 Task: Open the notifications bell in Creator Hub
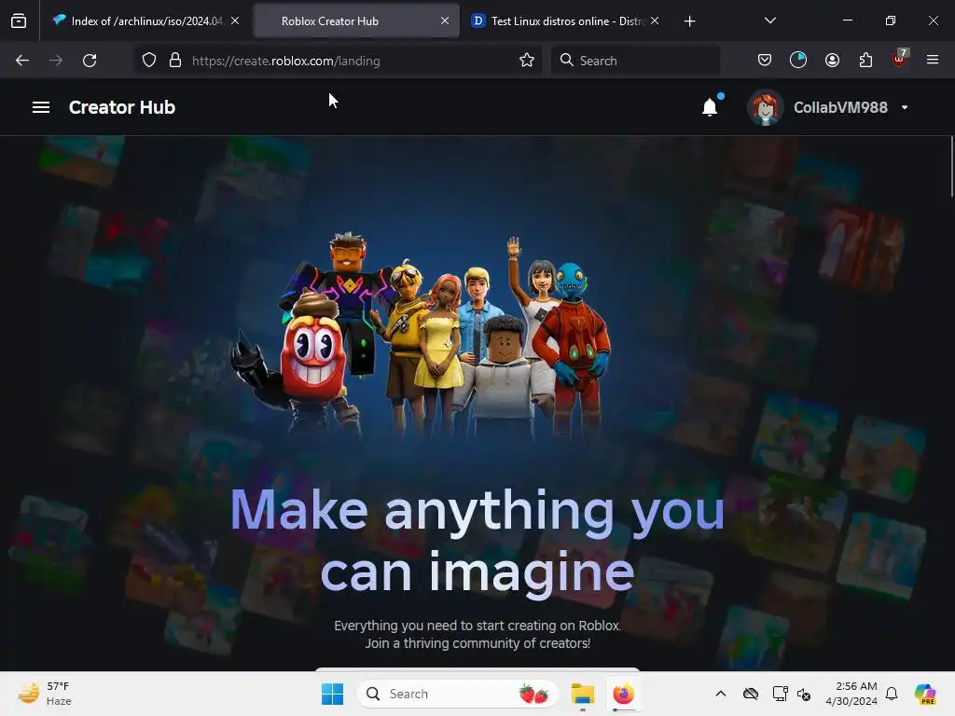click(710, 107)
